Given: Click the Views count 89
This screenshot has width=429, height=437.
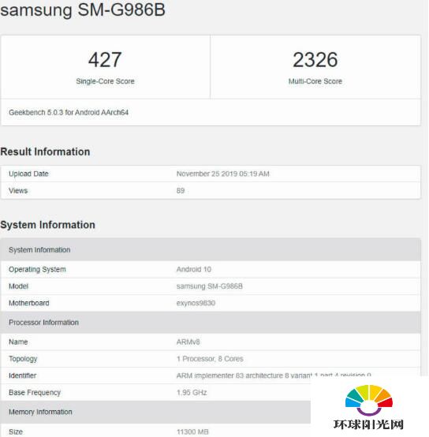Looking at the screenshot, I should point(181,191).
